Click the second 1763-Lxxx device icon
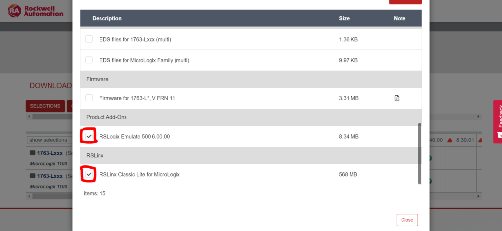Viewport: 502px width, 231px height. tap(32, 176)
